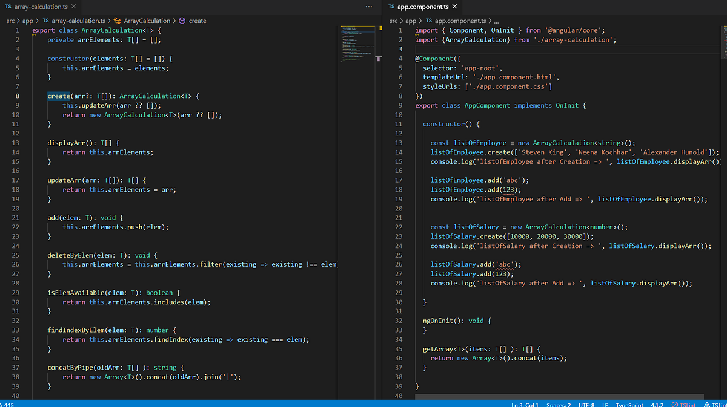Click LF to change end-of-line sequence
The image size is (727, 407).
point(605,404)
